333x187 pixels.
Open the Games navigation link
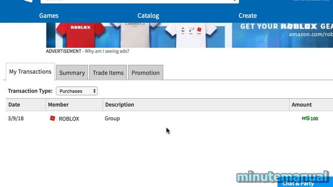point(48,16)
